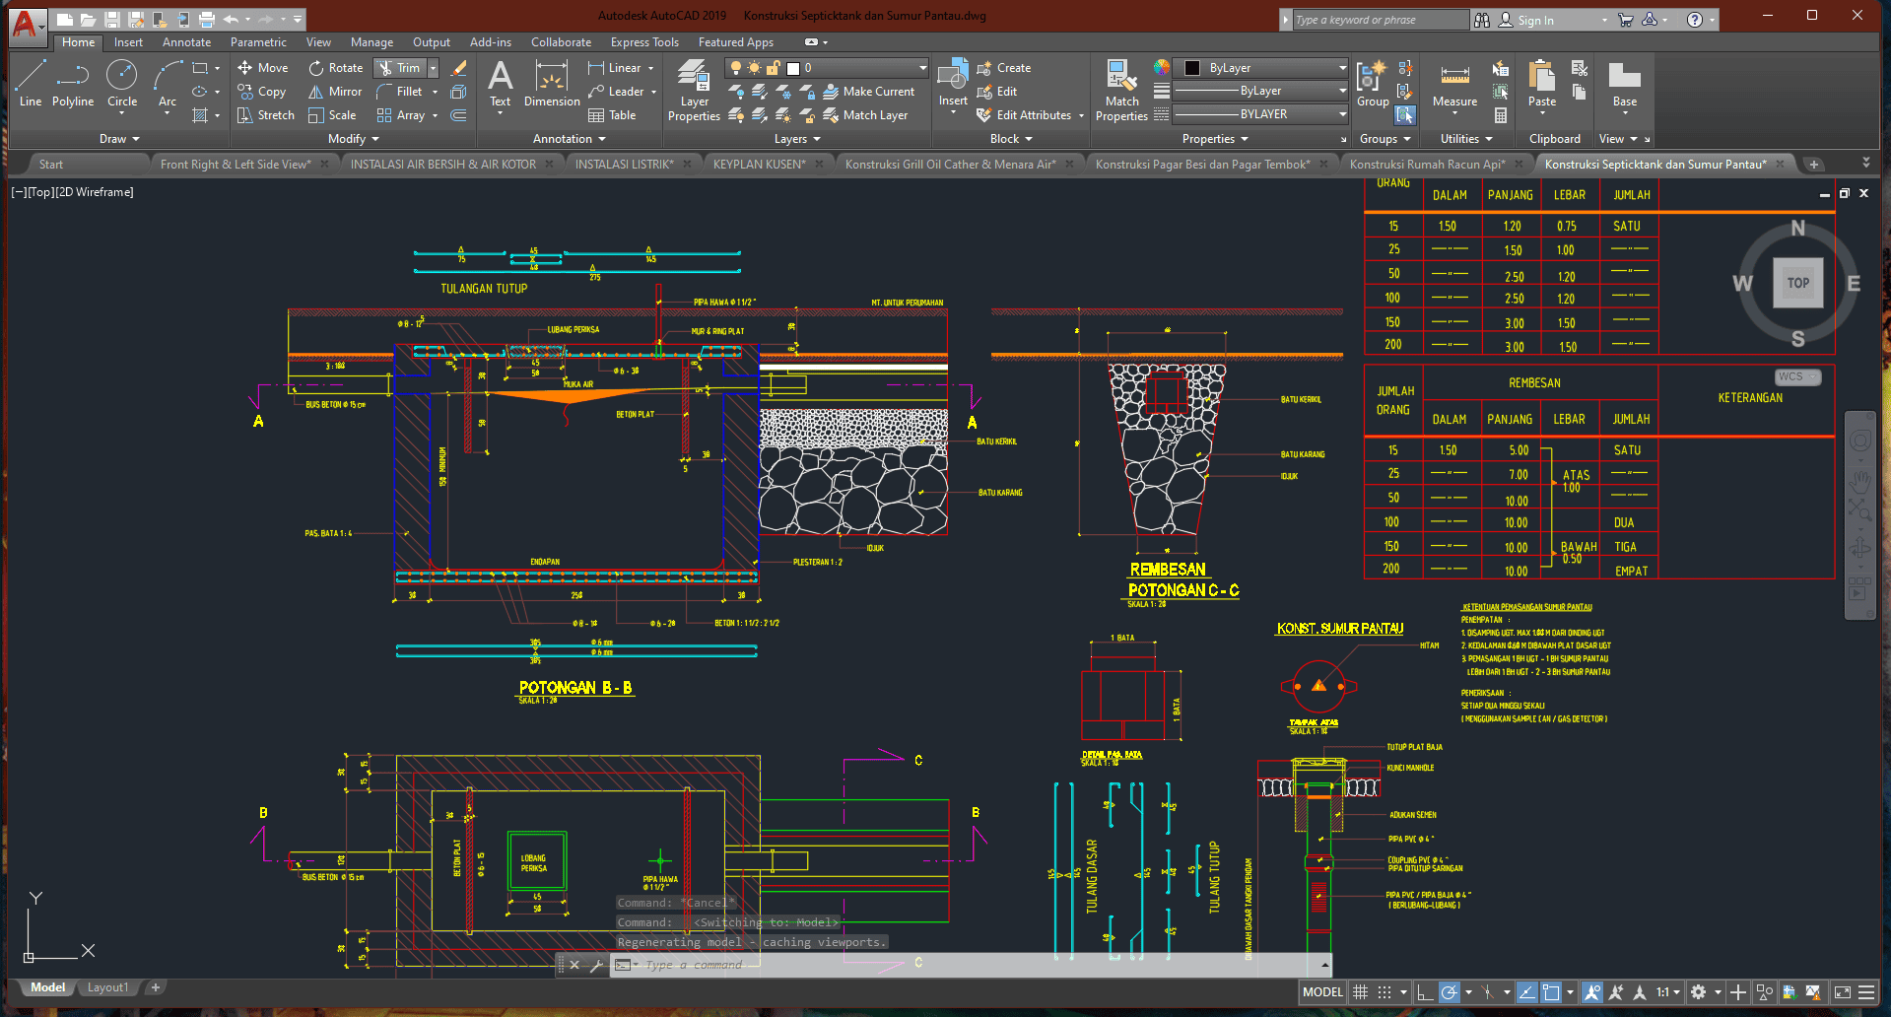Open the Annotate ribbon tab
Viewport: 1891px width, 1017px height.
point(186,42)
